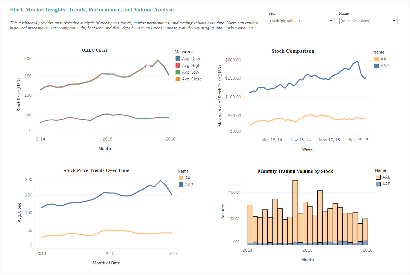Viewport: 410px width, 275px height.
Task: Click the dashboard title Stock Market Insights
Action: click(x=92, y=10)
